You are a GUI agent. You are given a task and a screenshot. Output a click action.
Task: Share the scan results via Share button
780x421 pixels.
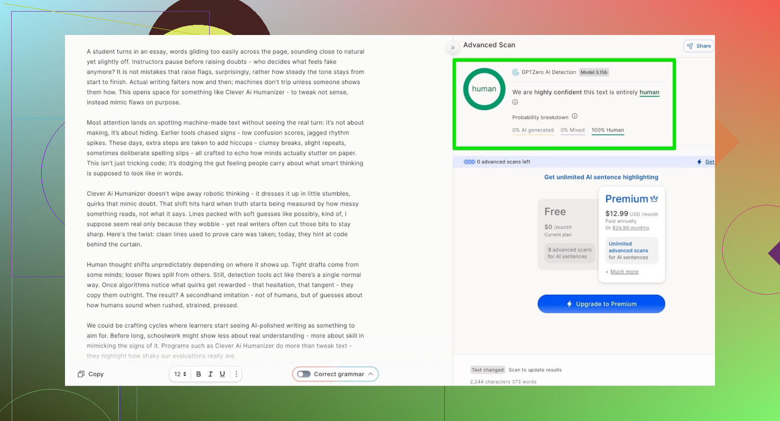(699, 46)
